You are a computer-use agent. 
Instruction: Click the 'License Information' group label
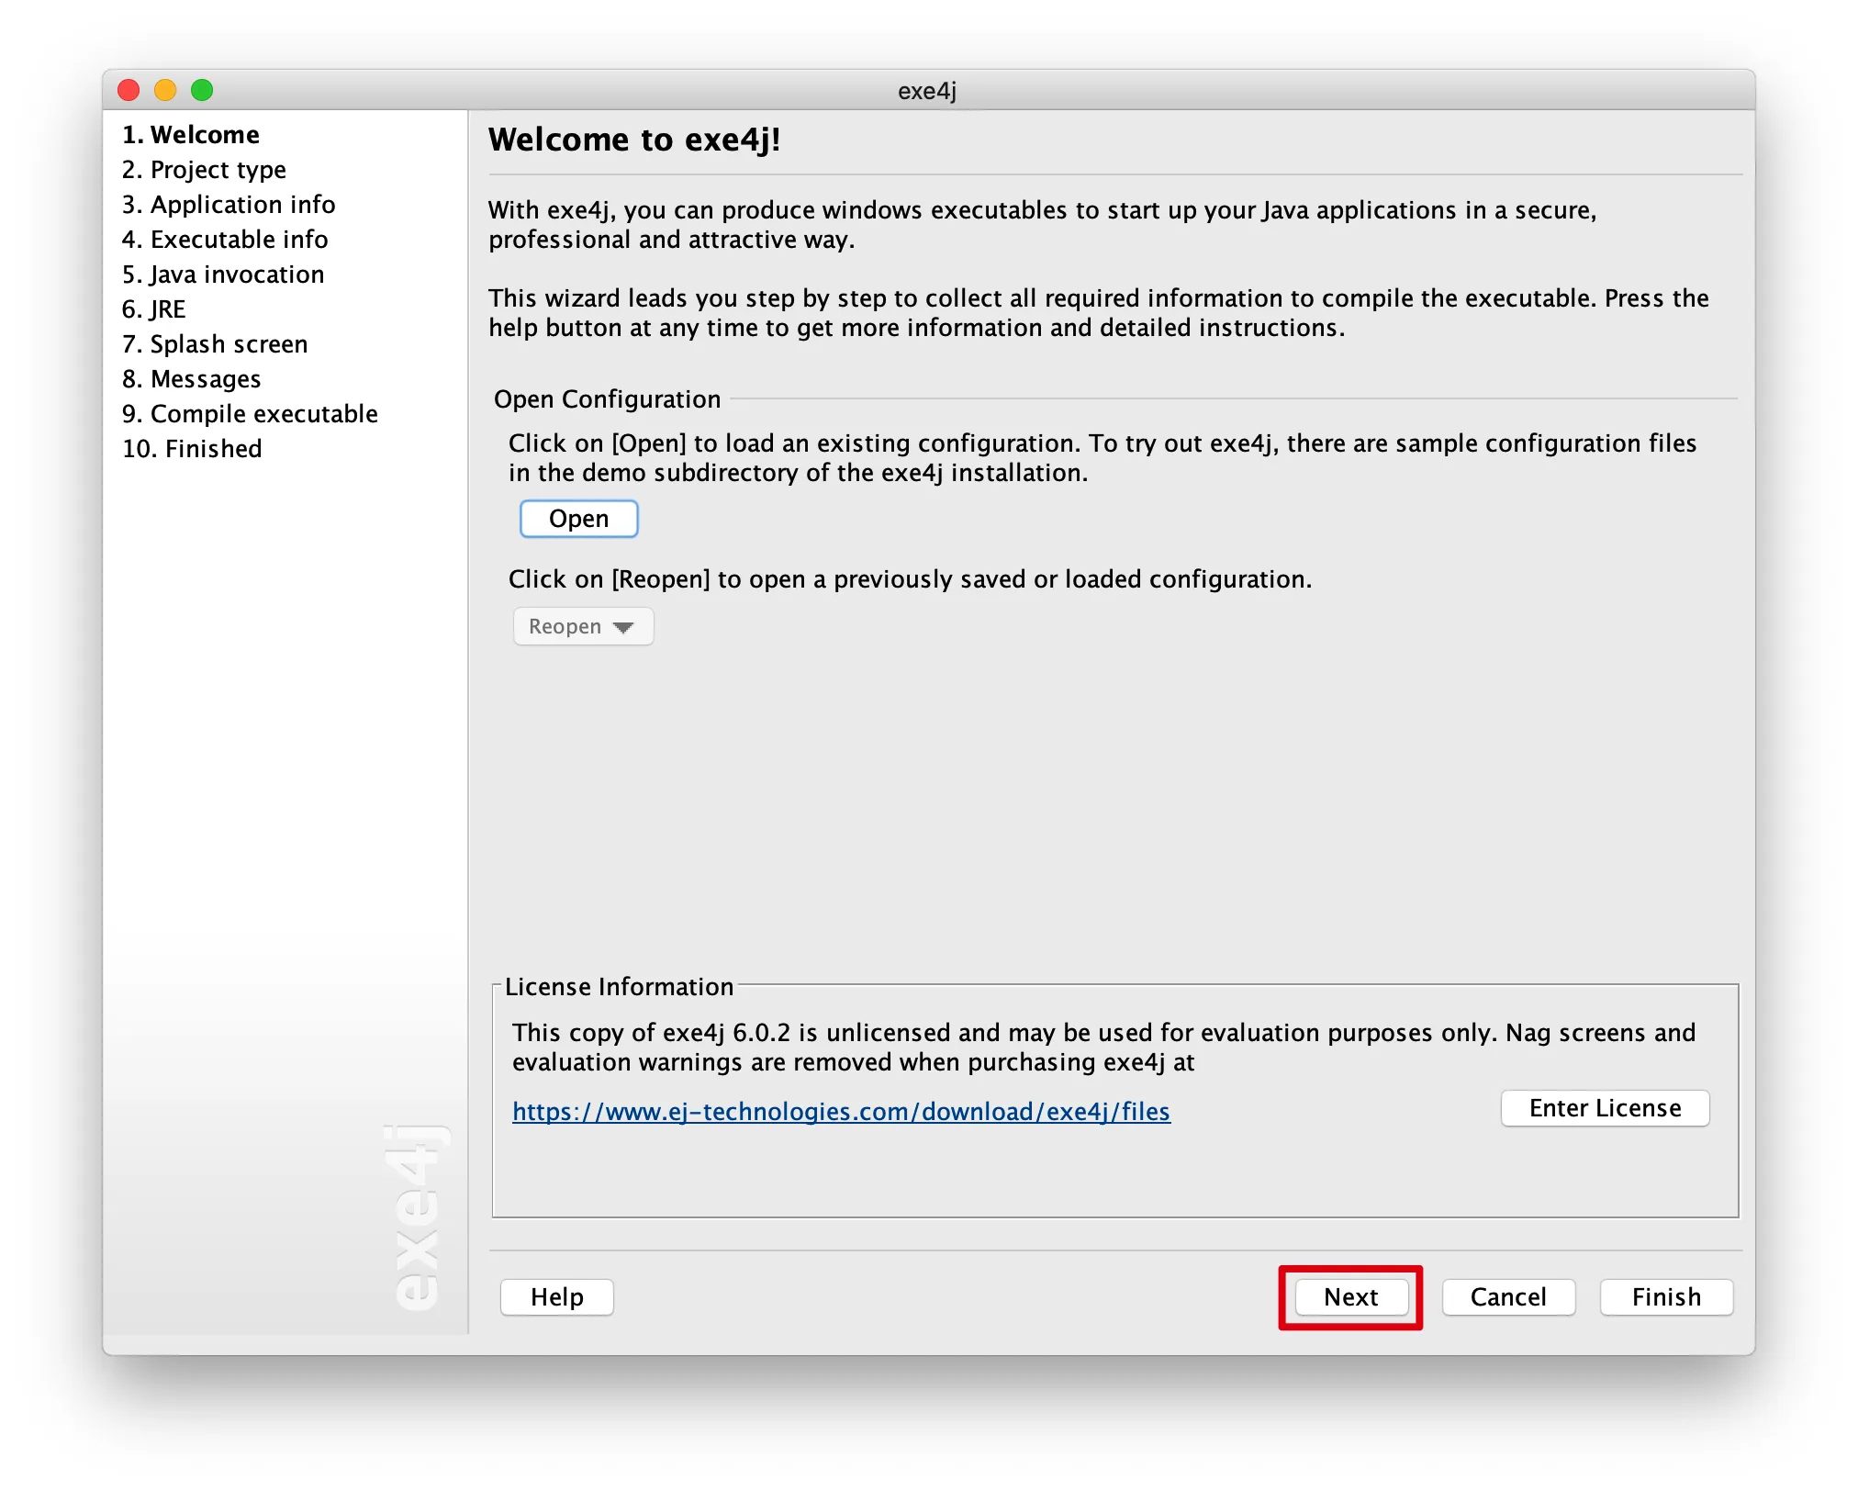coord(619,987)
